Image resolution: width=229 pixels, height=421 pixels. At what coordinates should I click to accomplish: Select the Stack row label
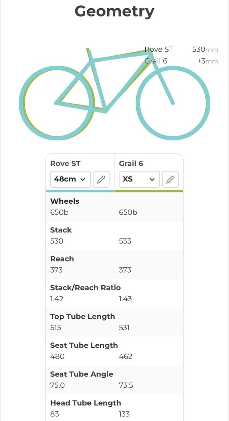61,230
